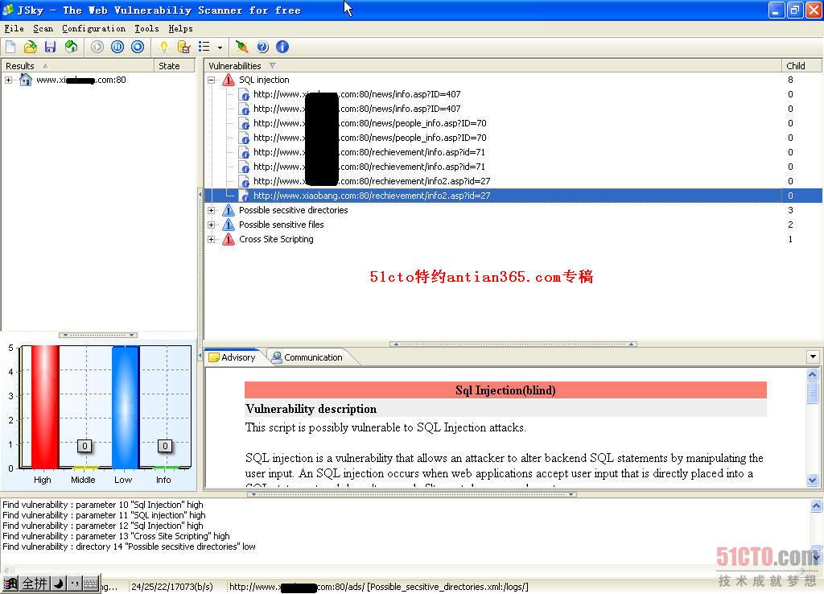The width and height of the screenshot is (824, 594).
Task: Open the File menu
Action: (x=14, y=28)
